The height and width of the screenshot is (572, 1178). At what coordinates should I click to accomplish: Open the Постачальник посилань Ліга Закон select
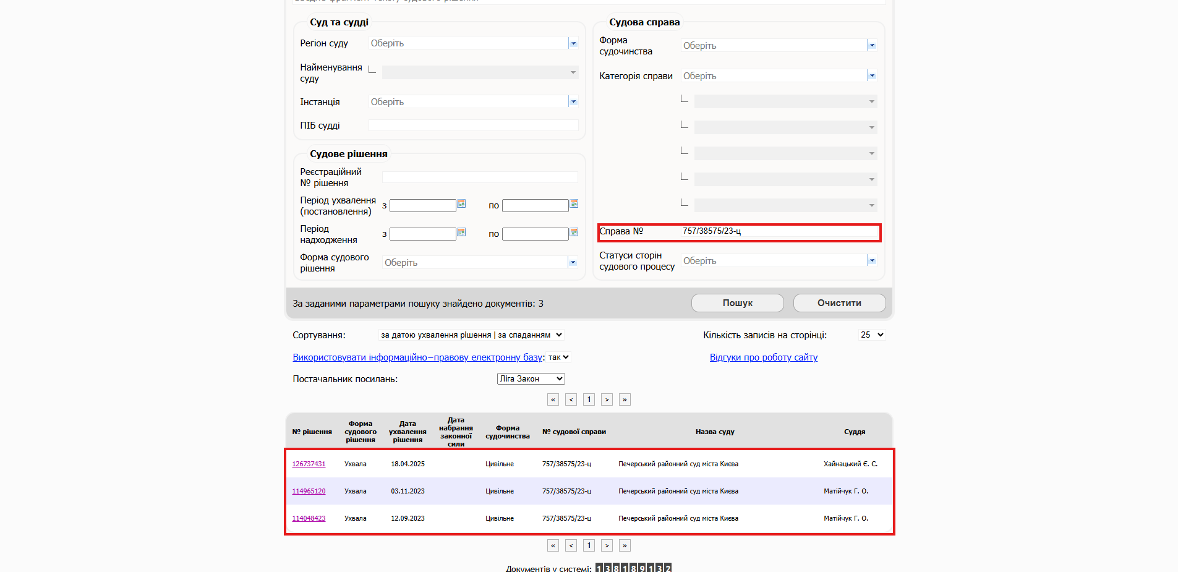[531, 378]
